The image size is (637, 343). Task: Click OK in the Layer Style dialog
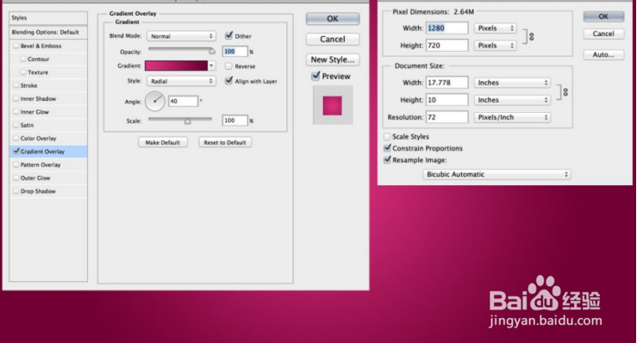pos(333,19)
